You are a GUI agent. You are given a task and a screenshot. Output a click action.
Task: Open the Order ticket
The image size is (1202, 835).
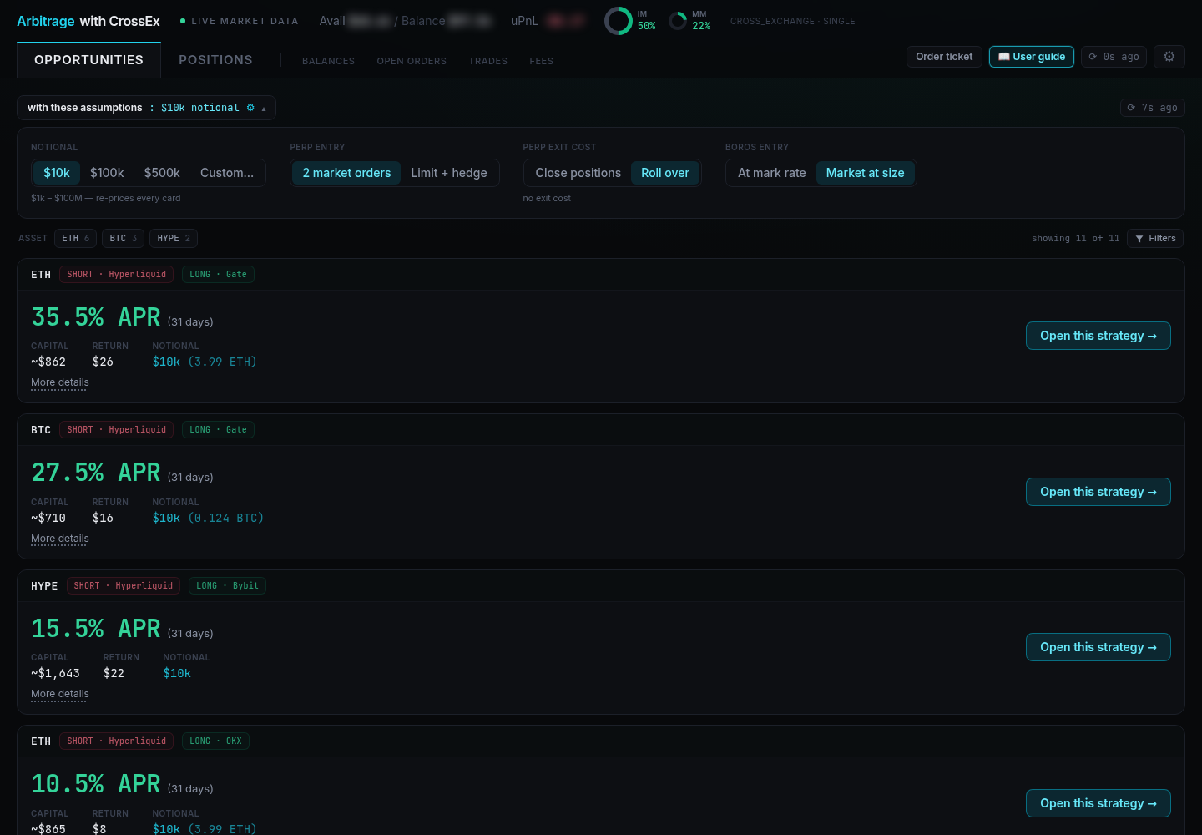[944, 57]
